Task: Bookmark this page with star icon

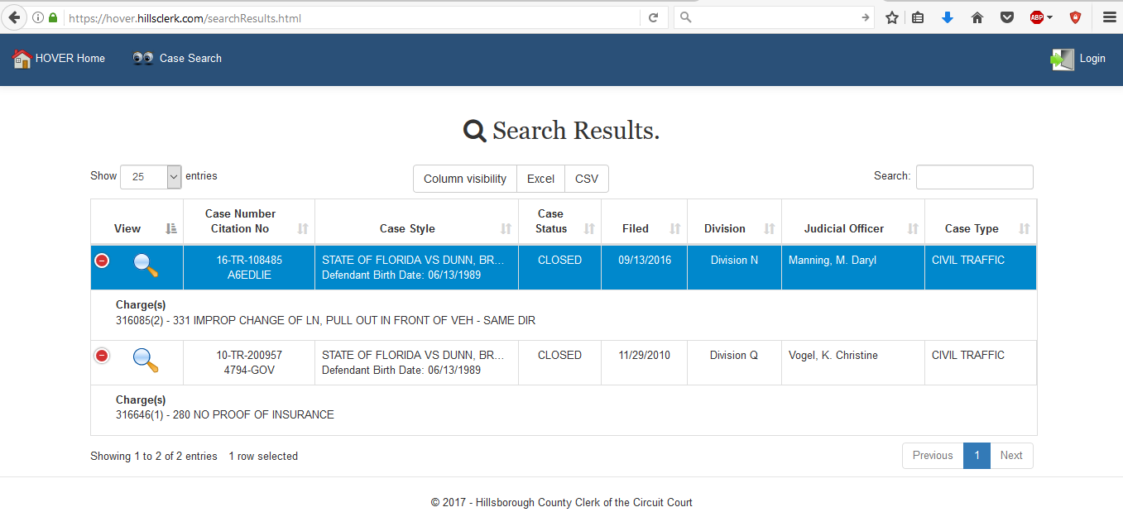Action: pos(891,17)
